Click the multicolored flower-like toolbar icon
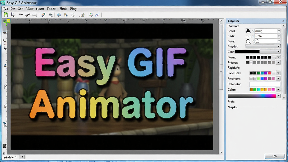Screen dimensions: 288x162 pyautogui.click(x=91, y=15)
